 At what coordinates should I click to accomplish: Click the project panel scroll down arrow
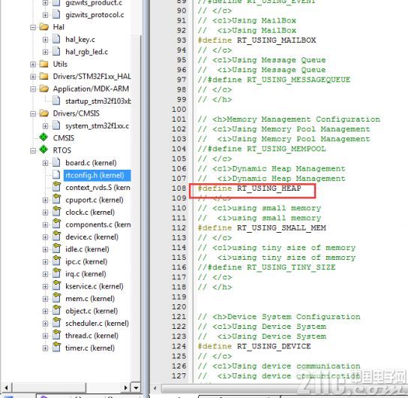[136, 387]
